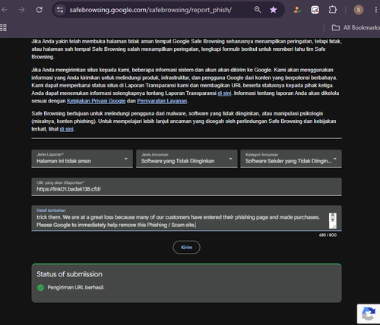Open site information icon in address bar
380x325 pixels.
60,10
